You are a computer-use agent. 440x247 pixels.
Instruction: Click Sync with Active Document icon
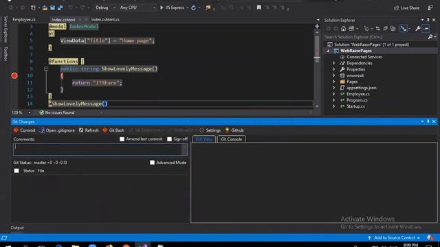click(x=377, y=29)
